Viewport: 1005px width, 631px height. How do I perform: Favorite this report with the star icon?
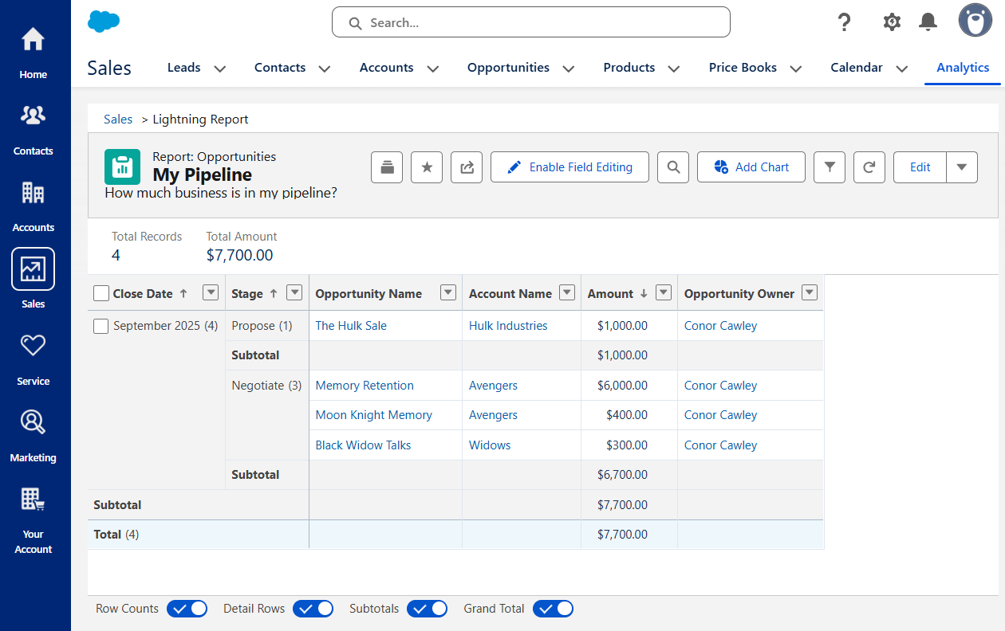[x=426, y=167]
